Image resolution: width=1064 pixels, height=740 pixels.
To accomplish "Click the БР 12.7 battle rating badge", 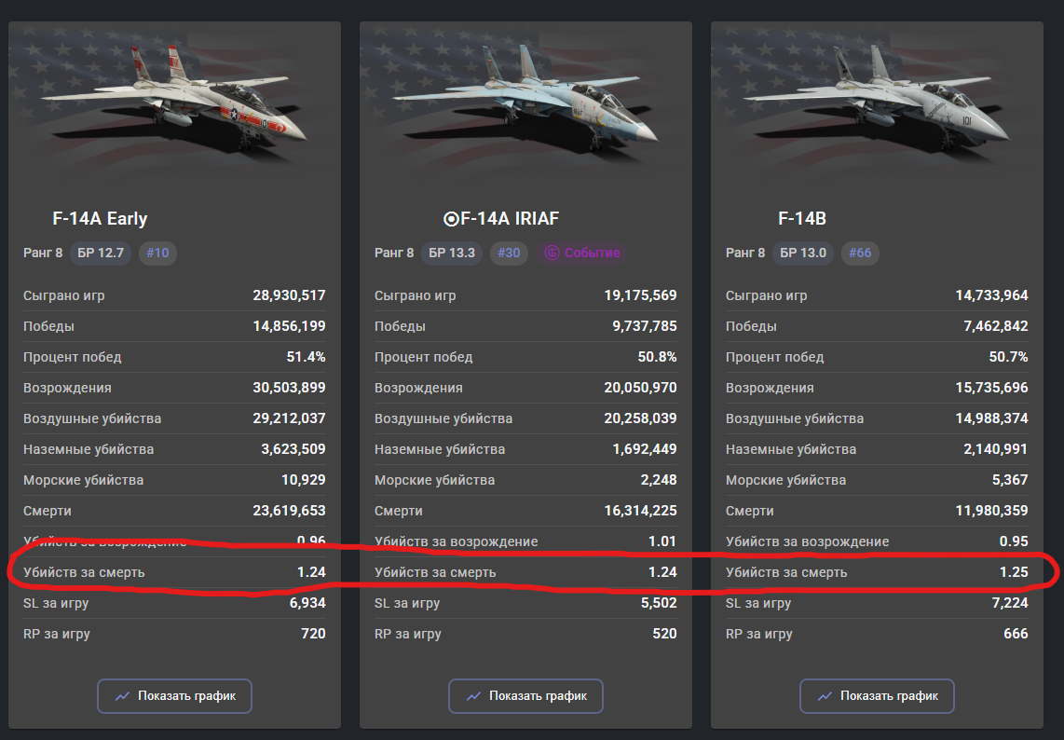I will point(101,253).
